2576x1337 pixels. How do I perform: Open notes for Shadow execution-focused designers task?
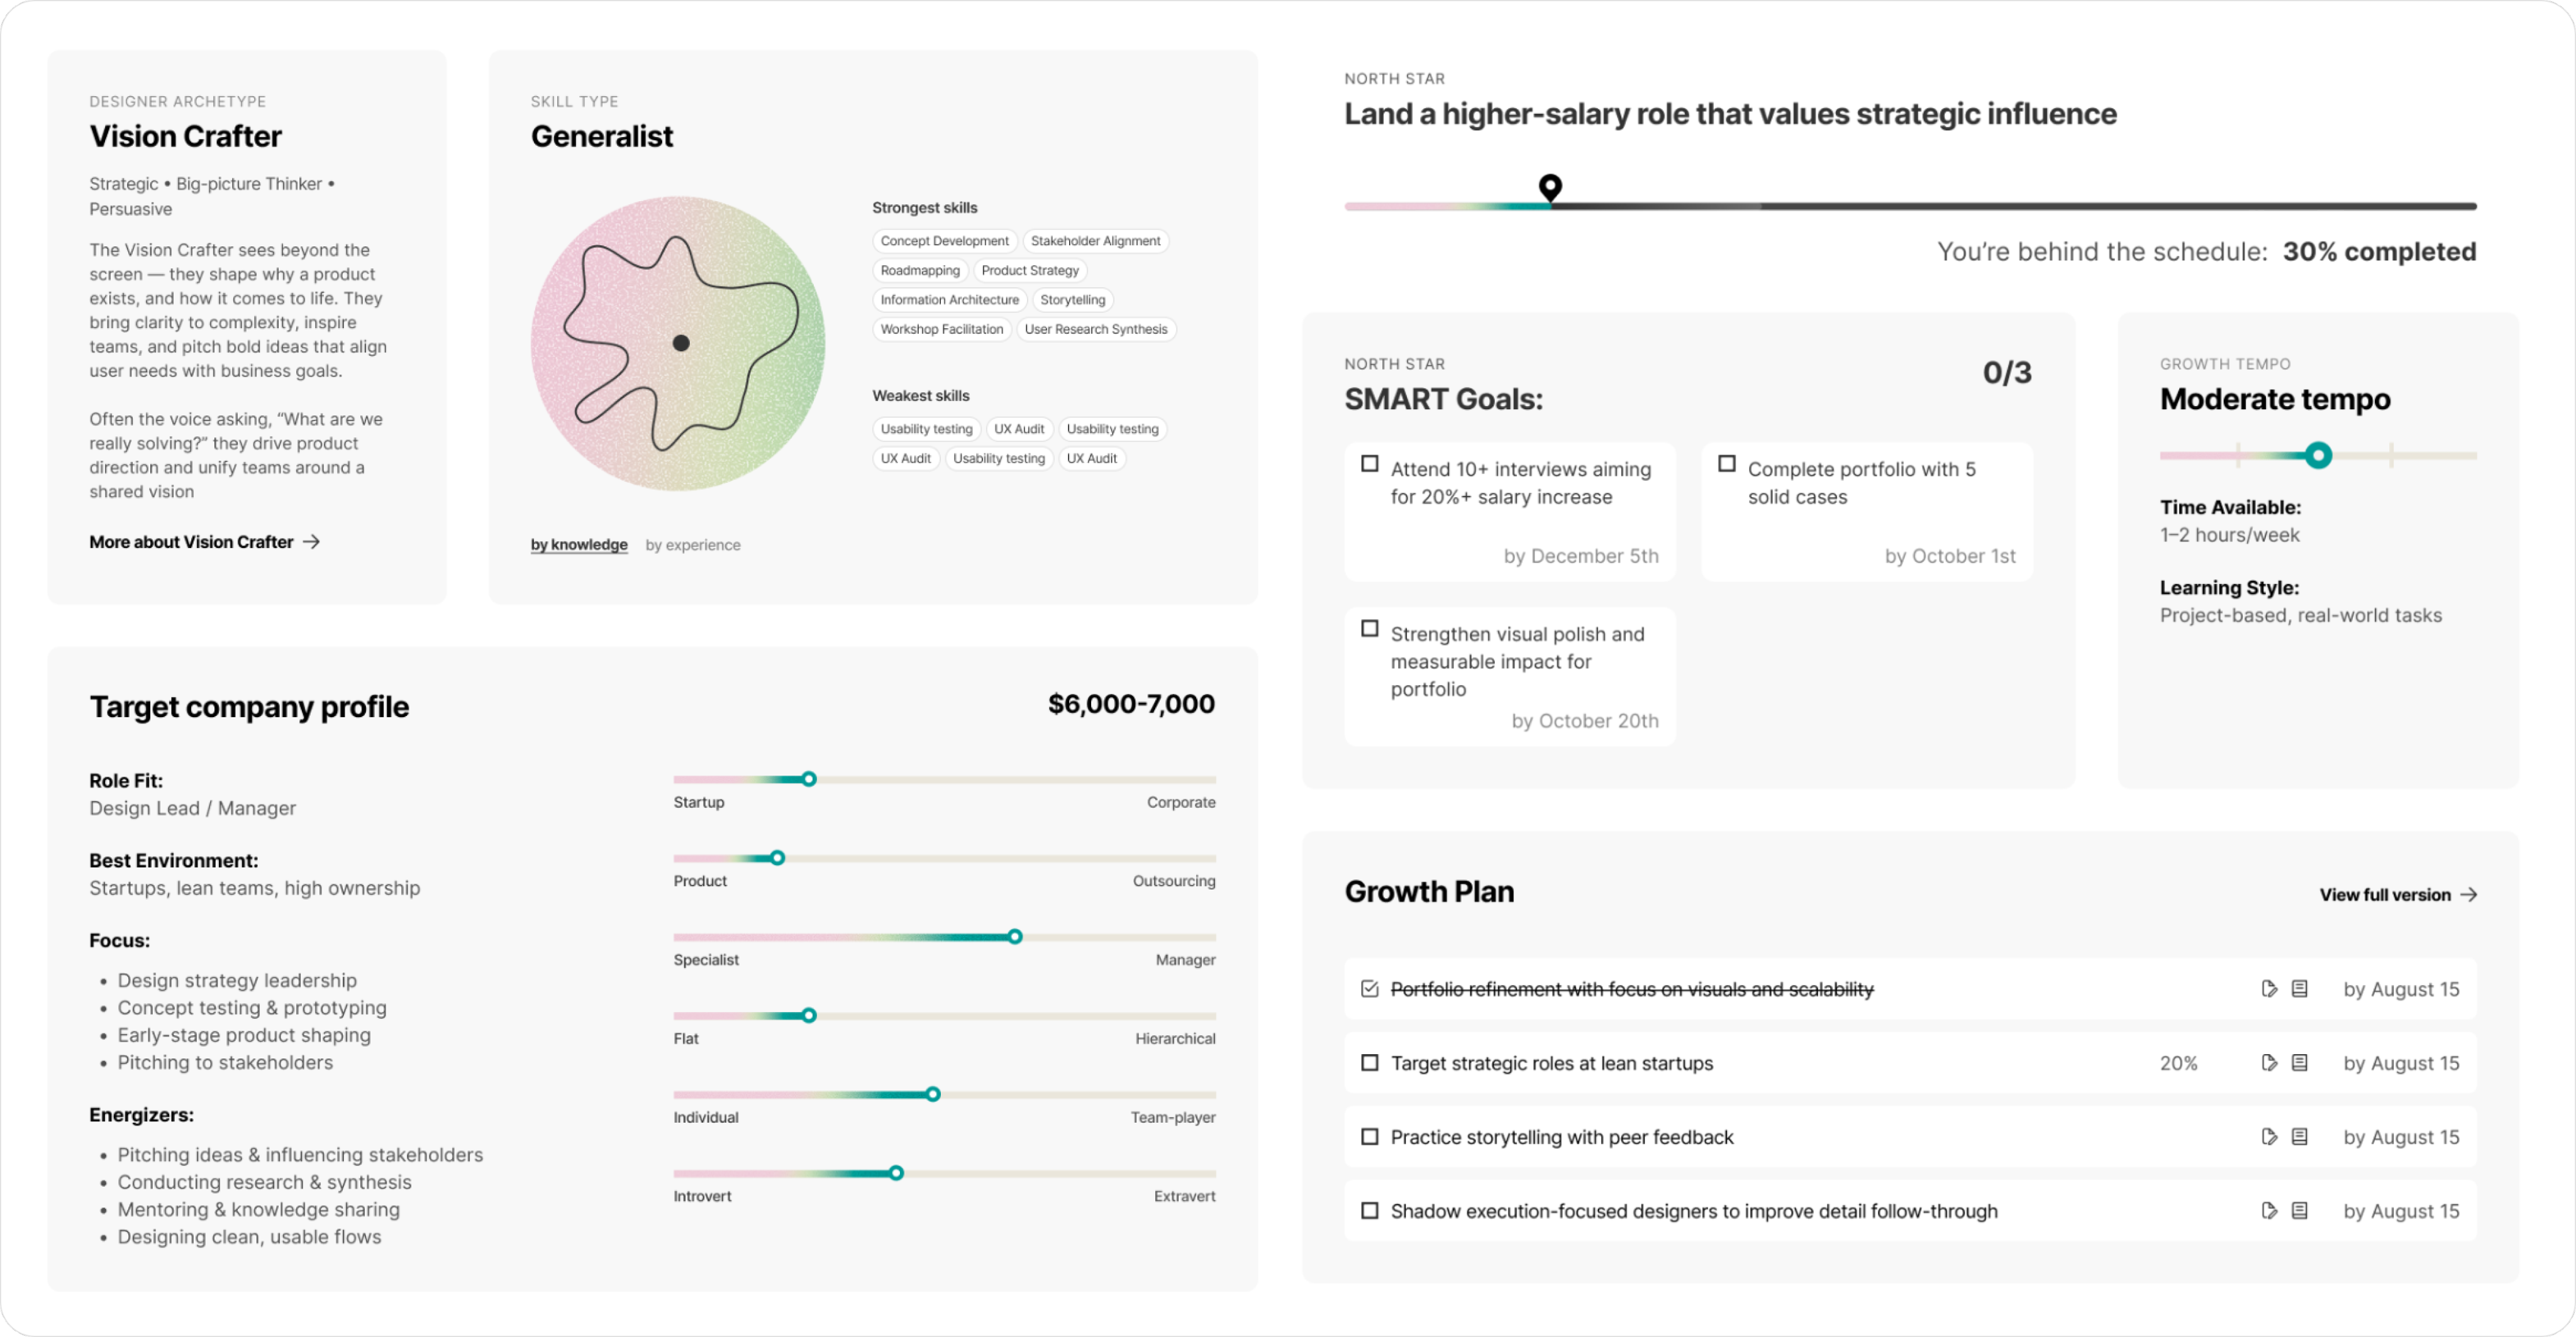(x=2300, y=1211)
